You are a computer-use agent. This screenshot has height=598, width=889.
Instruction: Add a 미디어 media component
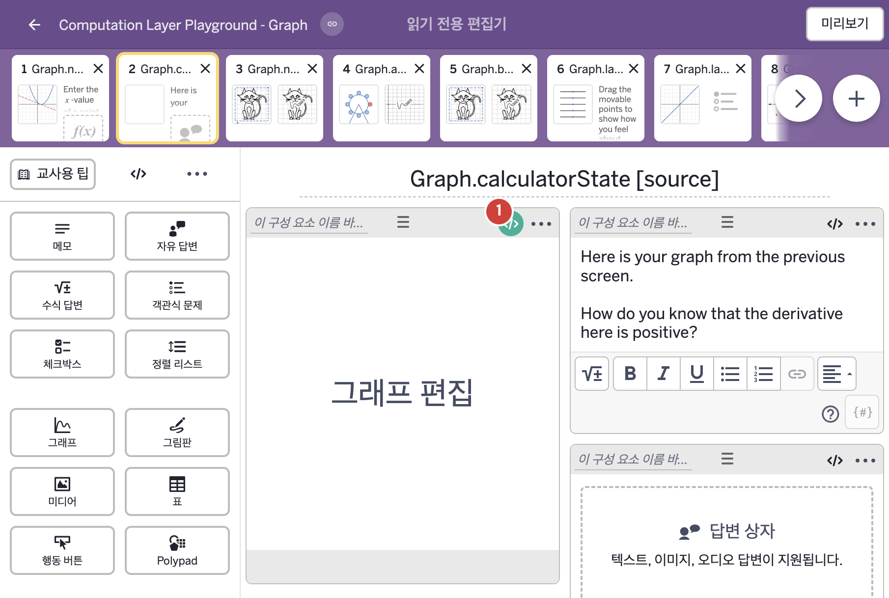pyautogui.click(x=62, y=491)
